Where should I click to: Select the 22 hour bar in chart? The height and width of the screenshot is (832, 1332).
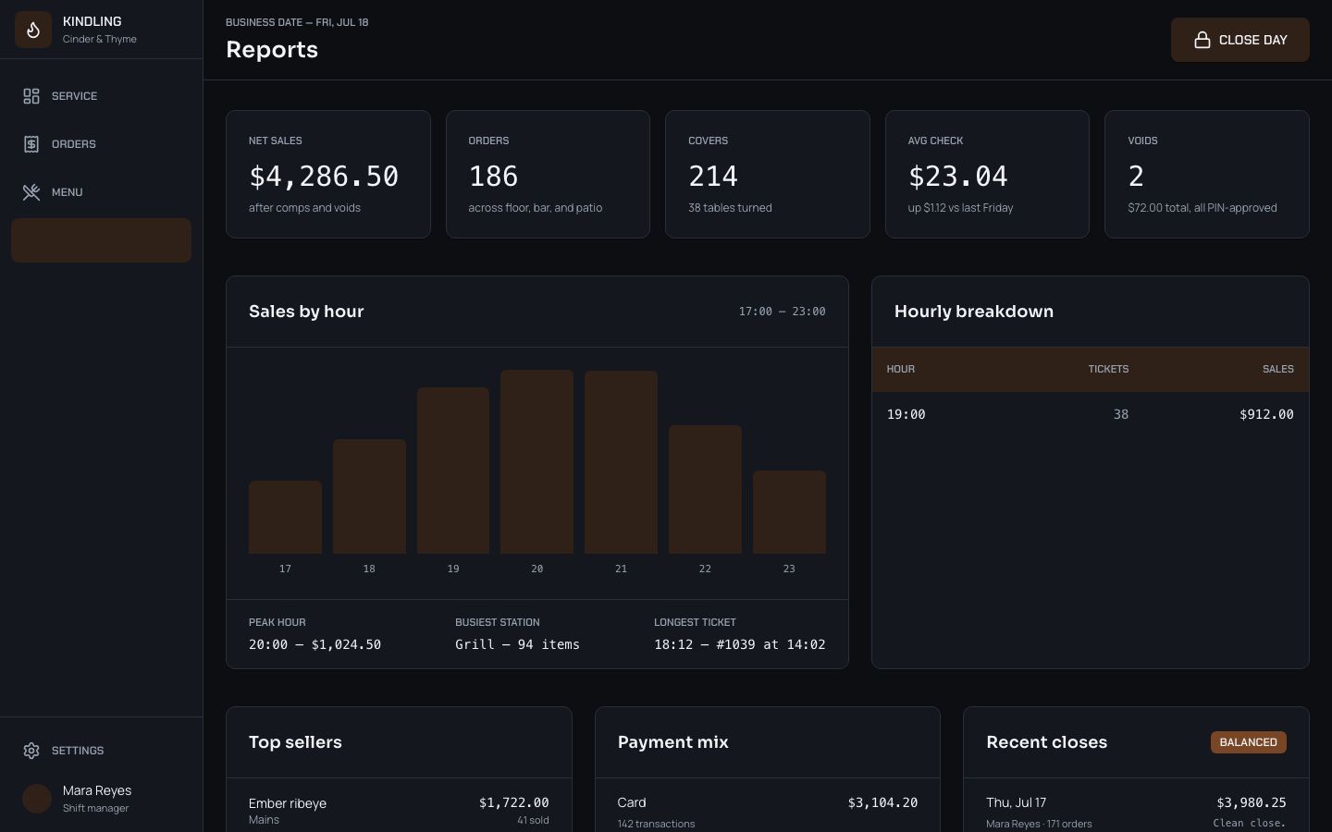click(705, 489)
